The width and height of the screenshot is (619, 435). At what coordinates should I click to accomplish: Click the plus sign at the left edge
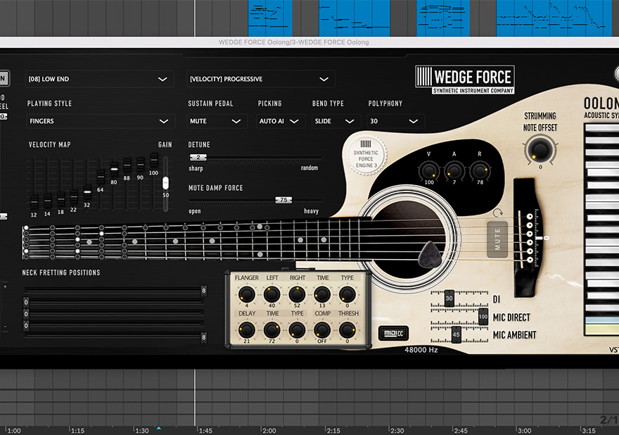click(5, 286)
